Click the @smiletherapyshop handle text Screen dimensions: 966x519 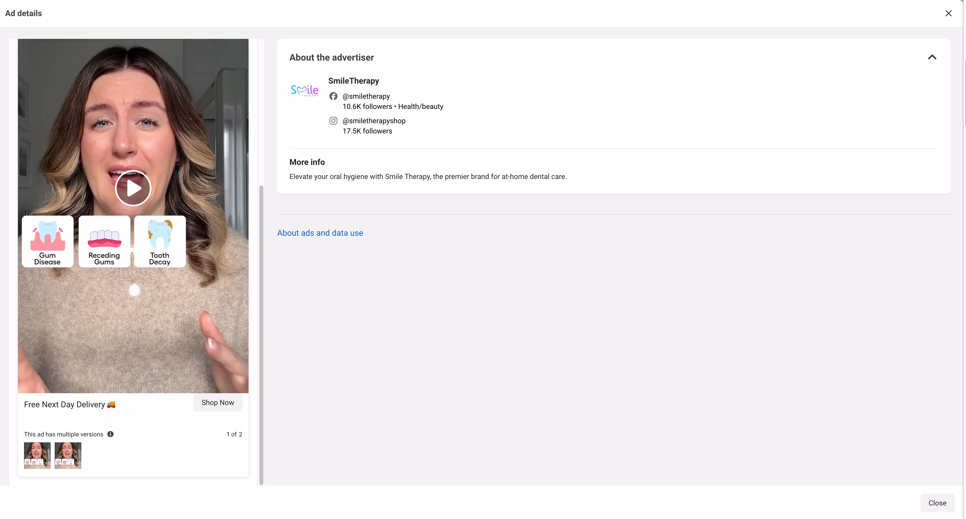tap(374, 120)
